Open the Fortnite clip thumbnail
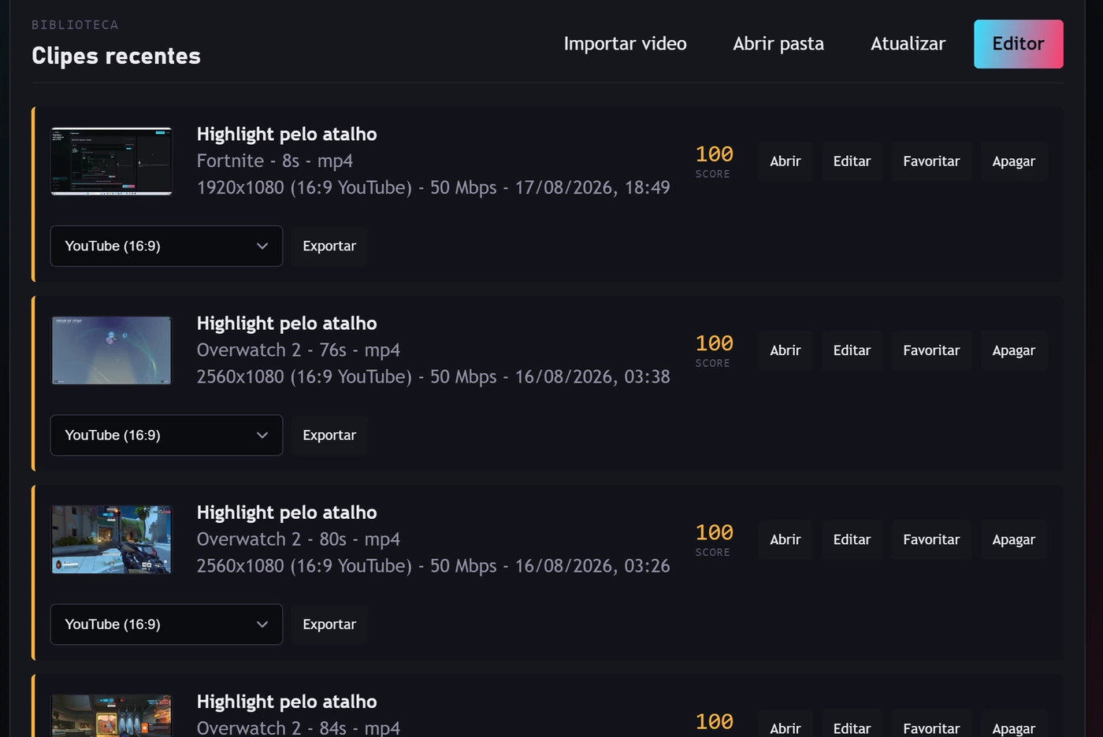 pos(111,161)
